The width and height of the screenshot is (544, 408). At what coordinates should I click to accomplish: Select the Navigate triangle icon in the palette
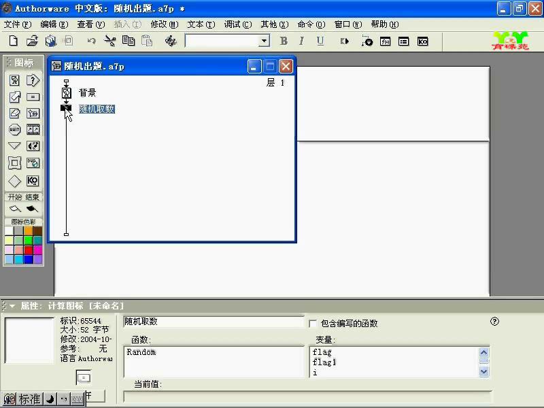(14, 146)
